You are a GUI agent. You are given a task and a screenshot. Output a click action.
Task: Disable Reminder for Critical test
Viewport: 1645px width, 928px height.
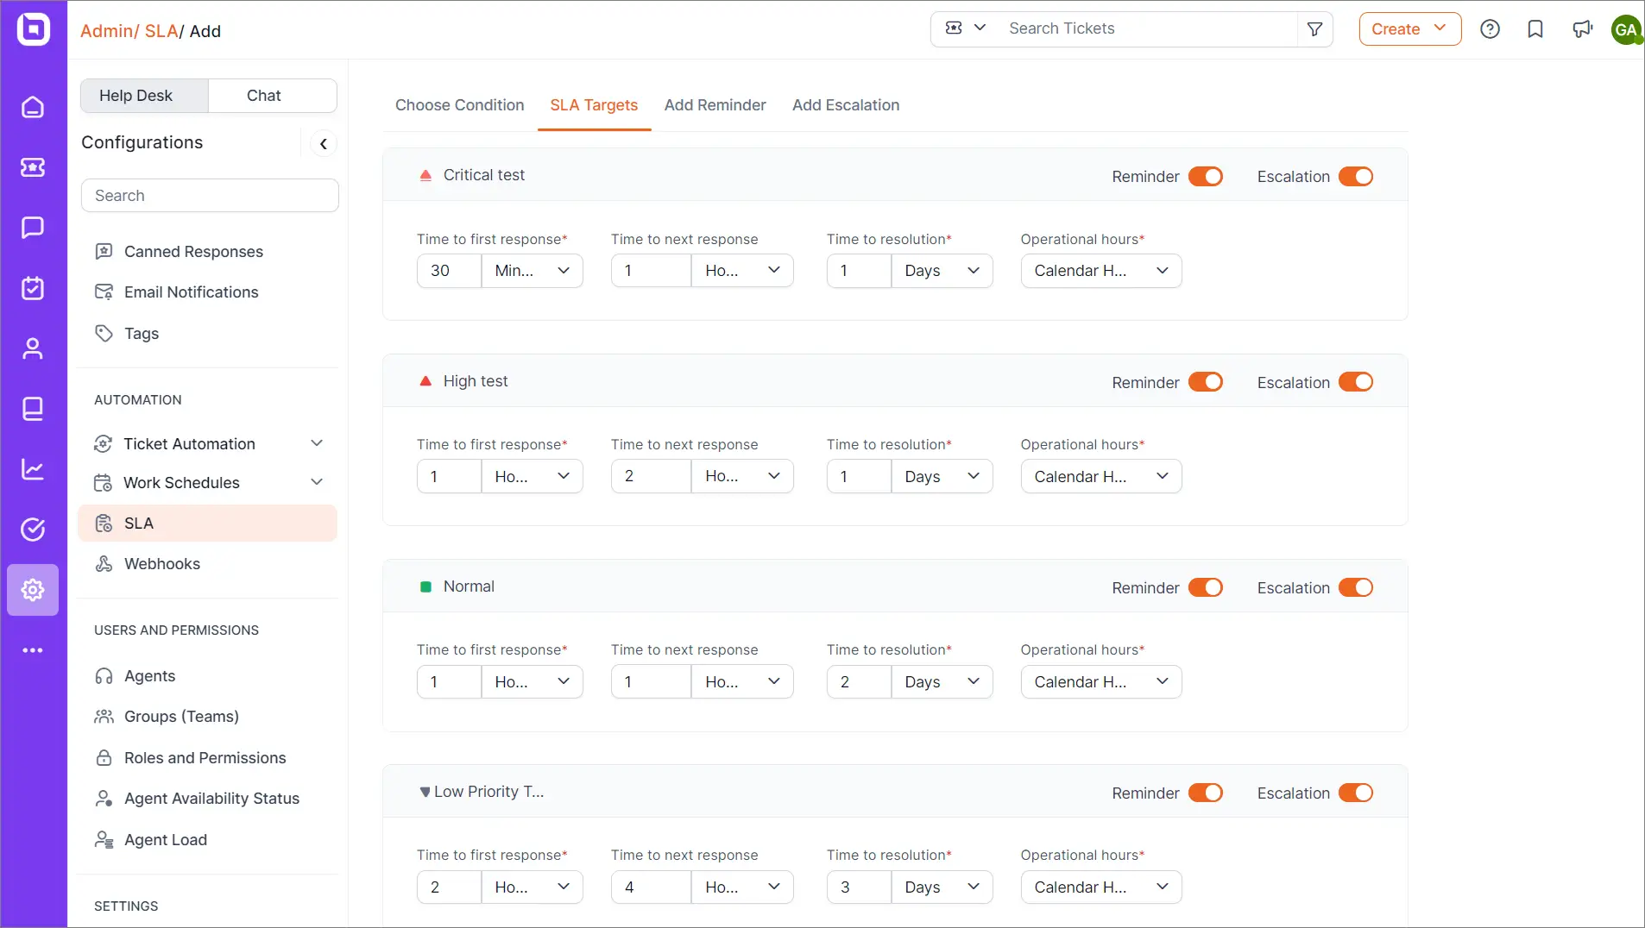click(x=1207, y=176)
